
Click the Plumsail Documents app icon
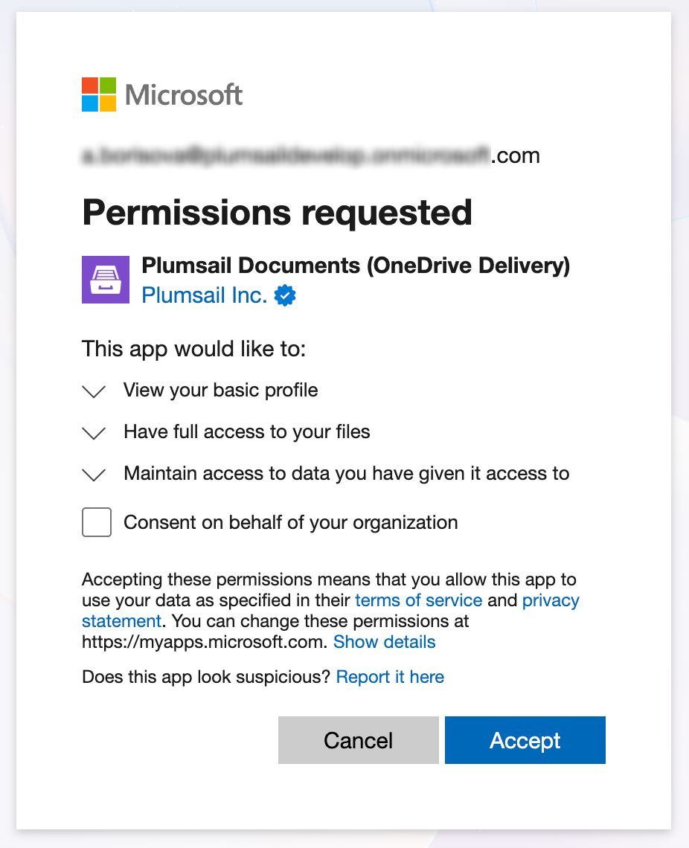pos(104,279)
